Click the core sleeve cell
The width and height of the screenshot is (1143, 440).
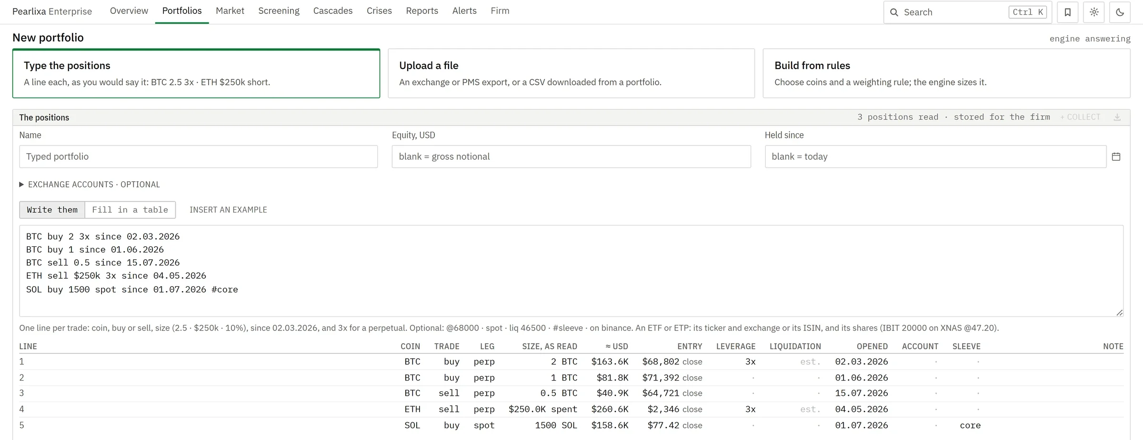coord(970,425)
